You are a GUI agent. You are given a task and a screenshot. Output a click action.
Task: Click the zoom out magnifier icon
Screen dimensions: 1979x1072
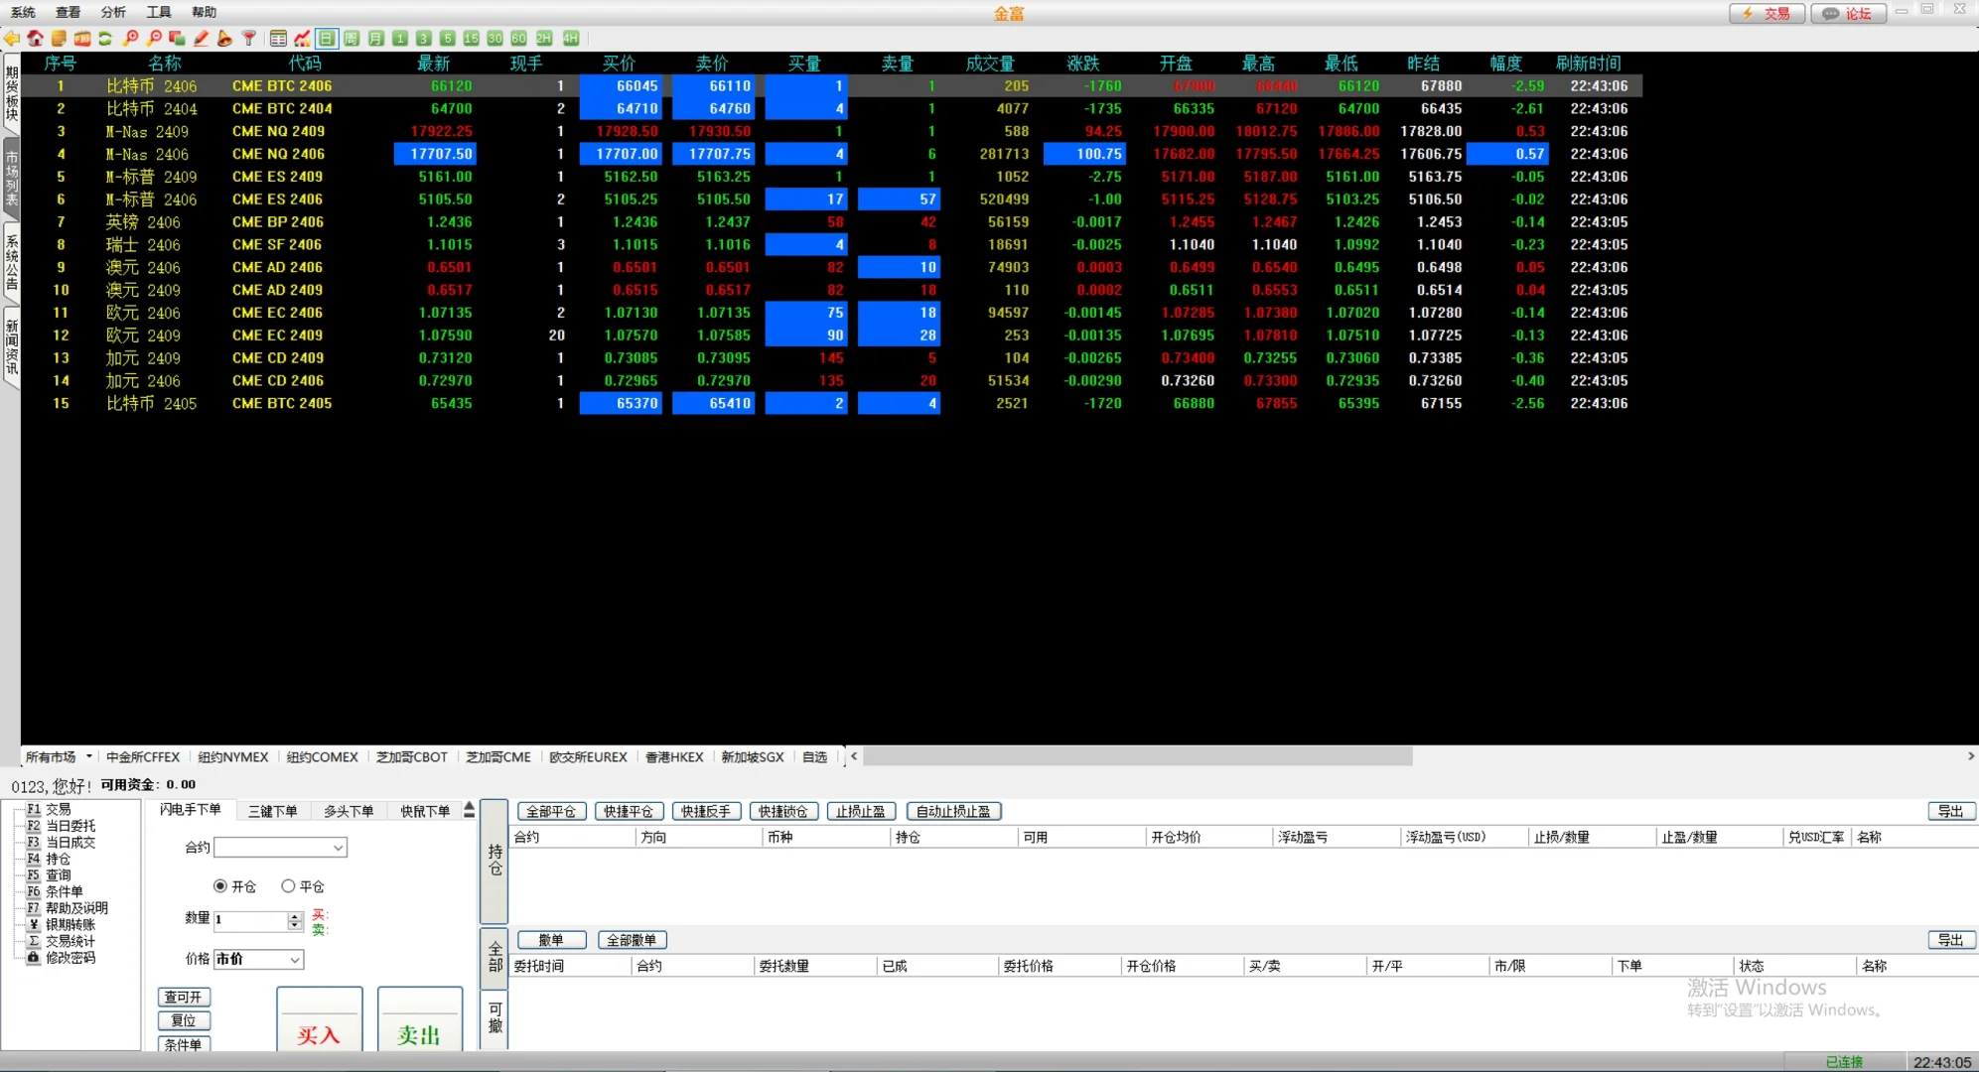(154, 39)
